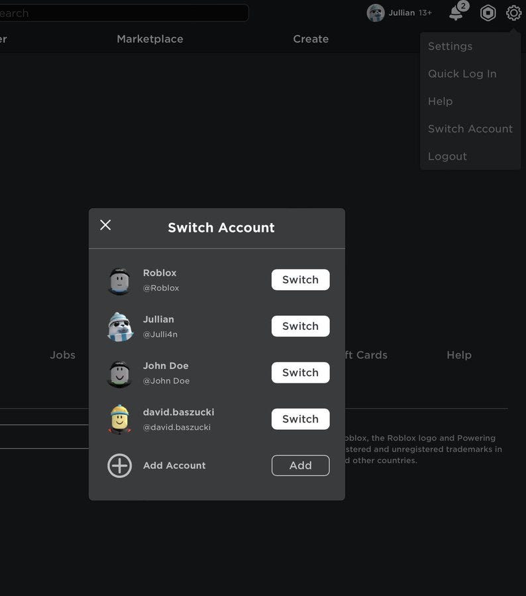Open the settings gear icon
526x596 pixels.
513,13
